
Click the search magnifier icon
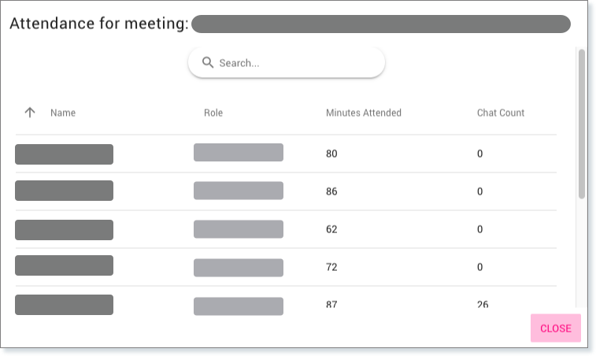(208, 63)
